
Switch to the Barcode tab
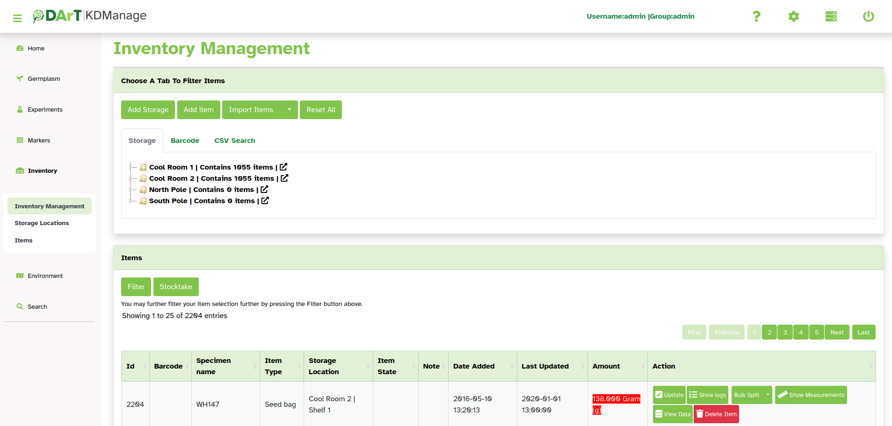click(185, 141)
